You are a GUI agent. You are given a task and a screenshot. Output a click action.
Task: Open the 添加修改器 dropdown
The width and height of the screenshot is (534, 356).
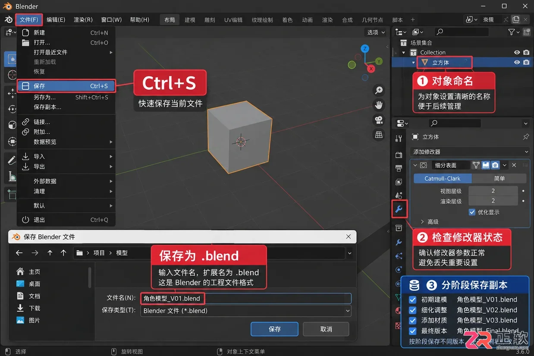470,152
